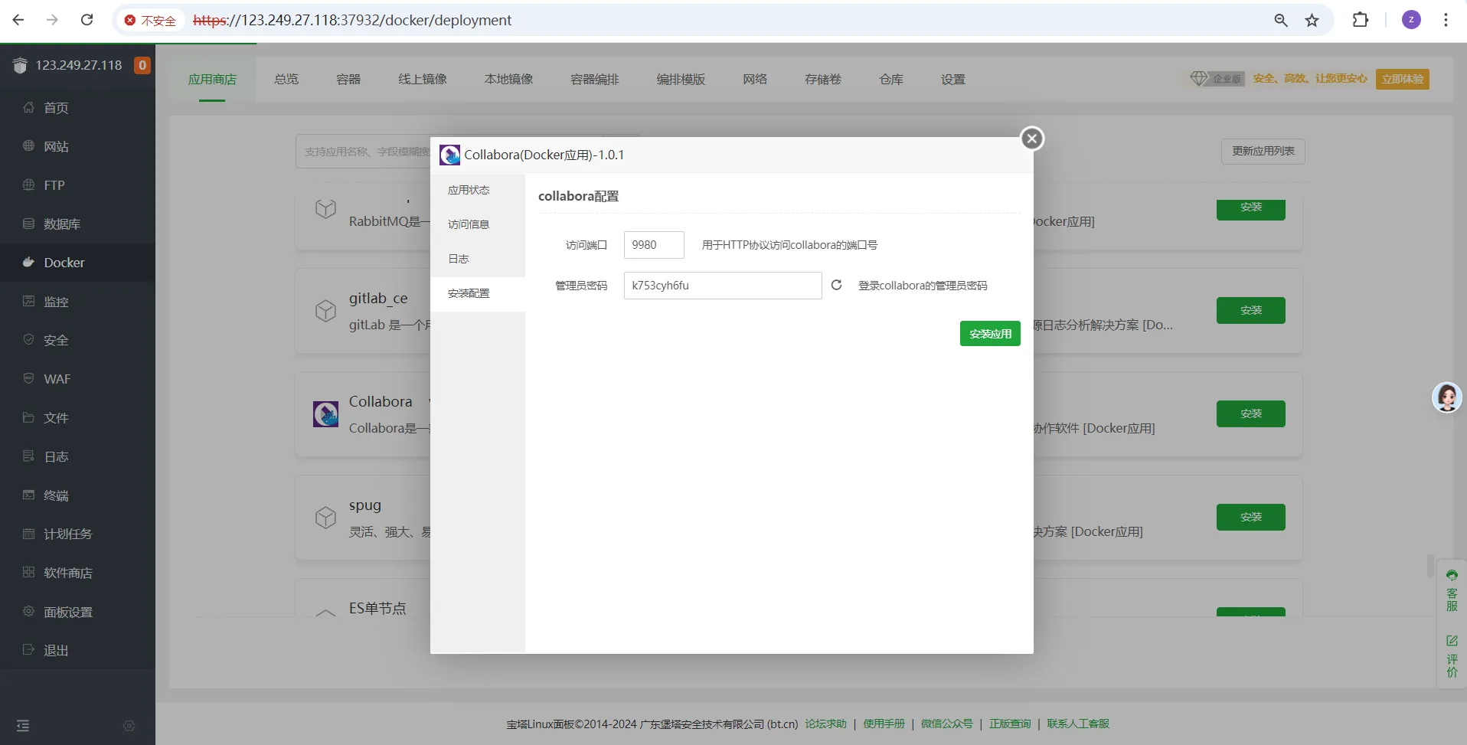Open the 使用手册 footer link
The width and height of the screenshot is (1467, 745).
(884, 724)
